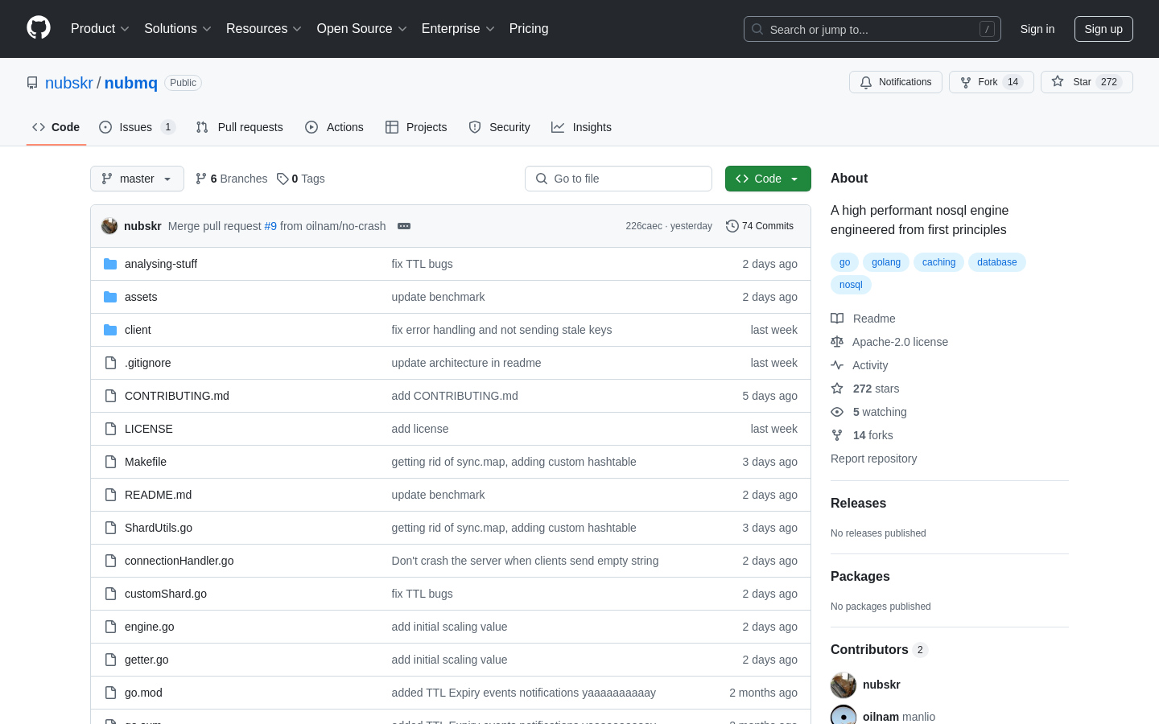The width and height of the screenshot is (1159, 724).
Task: Click the tag icon beside 0 Tags
Action: pos(283,179)
